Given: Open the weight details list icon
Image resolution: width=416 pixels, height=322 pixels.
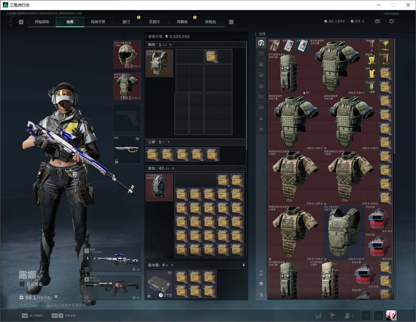Looking at the screenshot, I should click(56, 297).
